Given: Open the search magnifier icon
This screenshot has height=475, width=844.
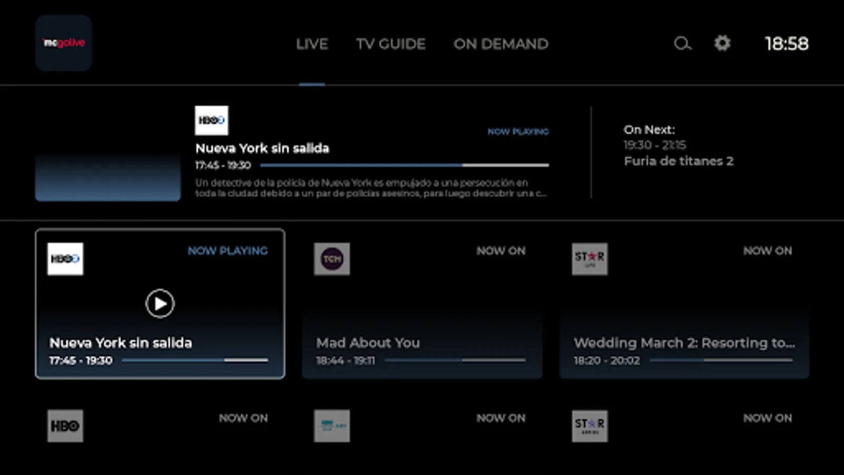Looking at the screenshot, I should [x=683, y=43].
